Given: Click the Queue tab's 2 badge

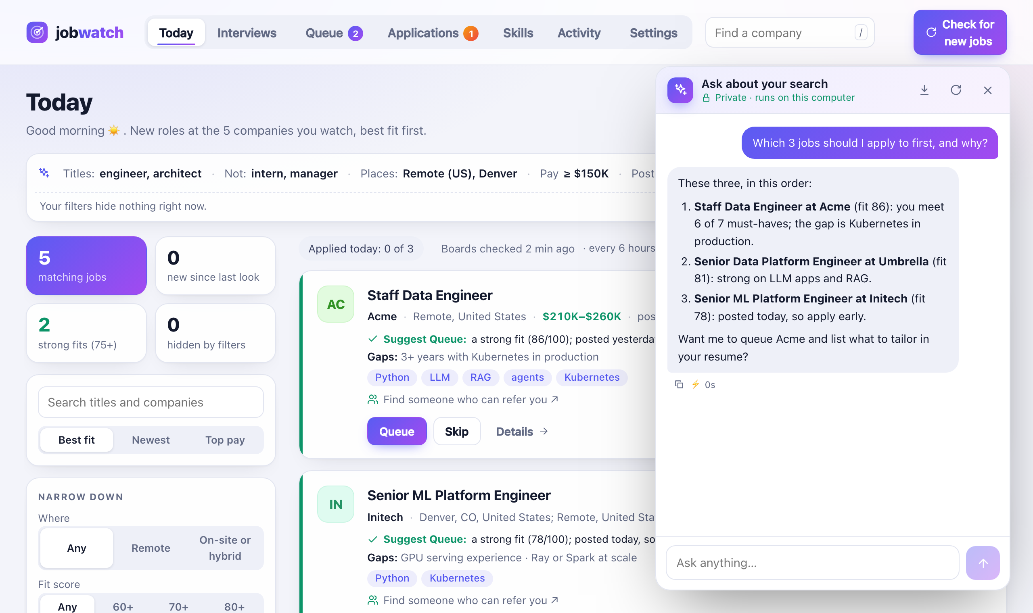Looking at the screenshot, I should 355,33.
